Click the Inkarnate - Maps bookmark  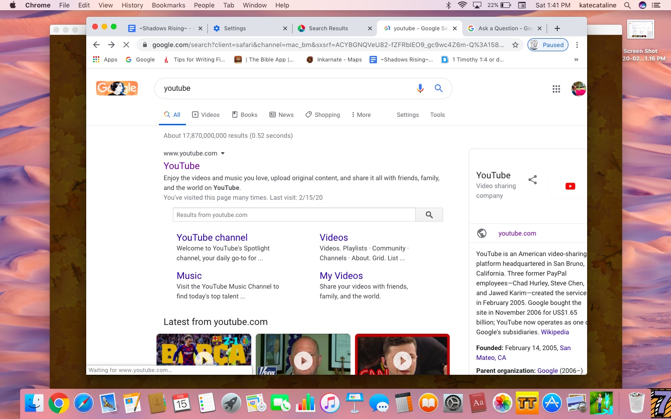(334, 60)
